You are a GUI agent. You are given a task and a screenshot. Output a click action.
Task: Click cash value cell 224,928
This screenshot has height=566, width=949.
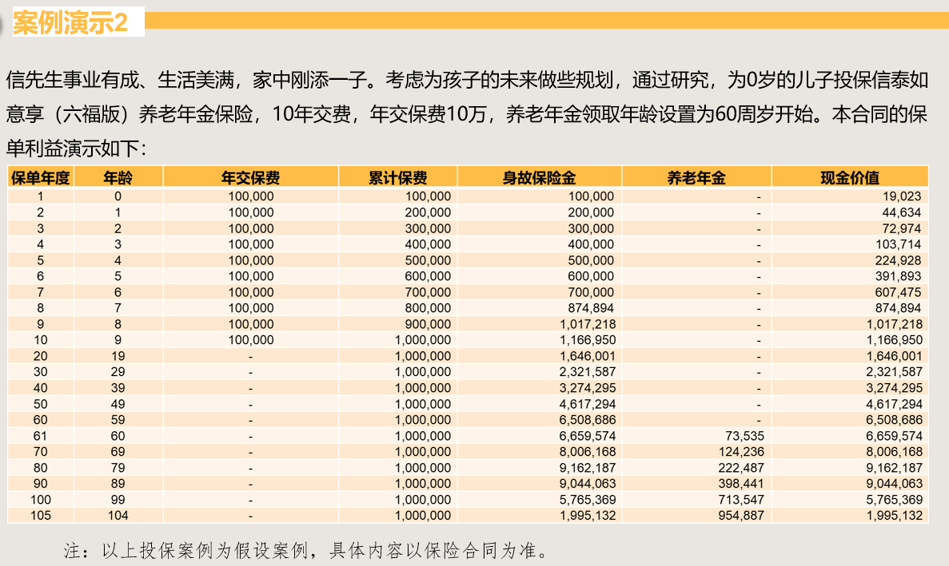point(898,260)
